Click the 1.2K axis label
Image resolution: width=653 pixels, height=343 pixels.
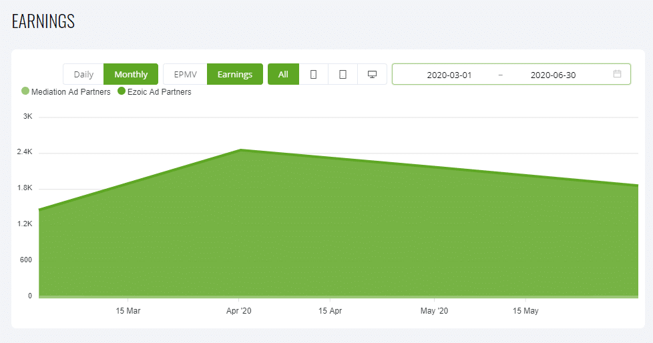[x=25, y=224]
